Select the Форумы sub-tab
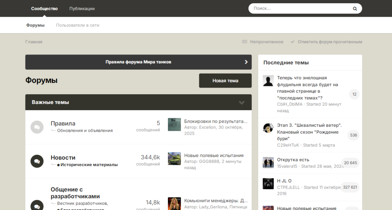 (x=36, y=25)
